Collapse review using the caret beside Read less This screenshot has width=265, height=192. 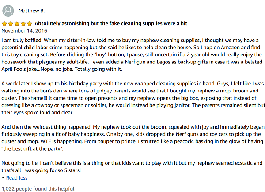click(x=3, y=178)
